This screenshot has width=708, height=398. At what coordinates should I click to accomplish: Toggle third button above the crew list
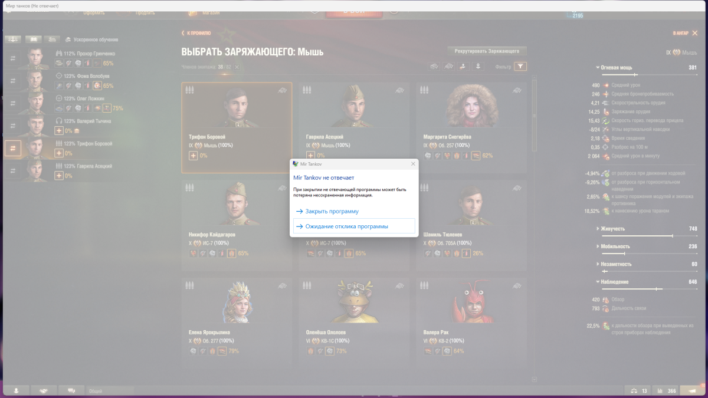point(53,39)
